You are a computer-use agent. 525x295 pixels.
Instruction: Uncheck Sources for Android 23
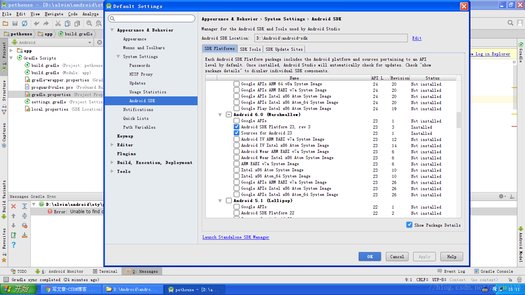pyautogui.click(x=237, y=133)
